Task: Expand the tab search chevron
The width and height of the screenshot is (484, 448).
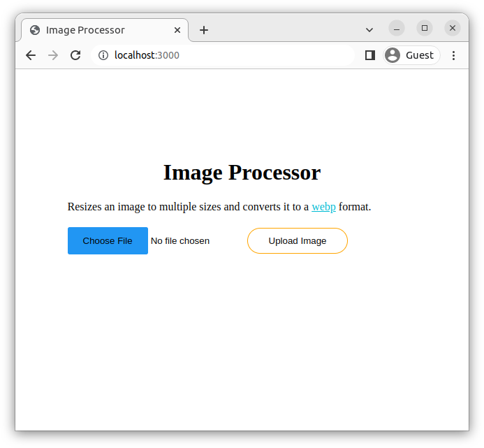Action: point(369,30)
